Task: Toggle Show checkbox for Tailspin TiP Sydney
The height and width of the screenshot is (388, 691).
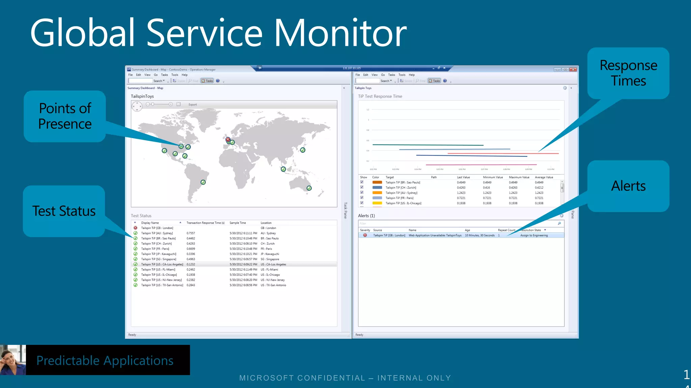Action: pos(362,193)
